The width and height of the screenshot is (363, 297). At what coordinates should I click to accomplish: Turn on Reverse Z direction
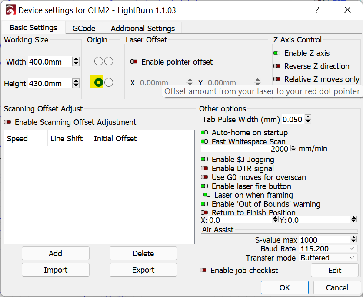277,66
